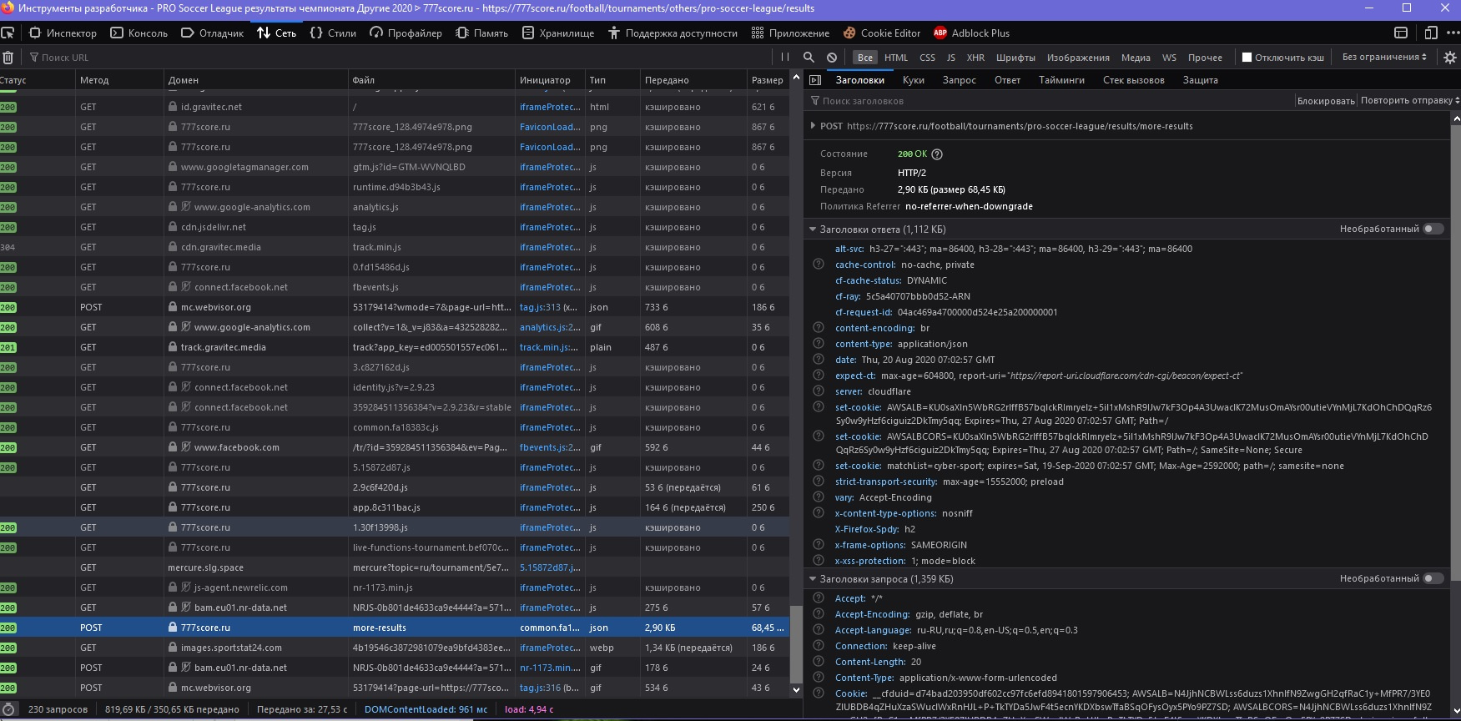This screenshot has height=721, width=1461.
Task: Open the Cookie Editor extension tab
Action: click(x=882, y=33)
